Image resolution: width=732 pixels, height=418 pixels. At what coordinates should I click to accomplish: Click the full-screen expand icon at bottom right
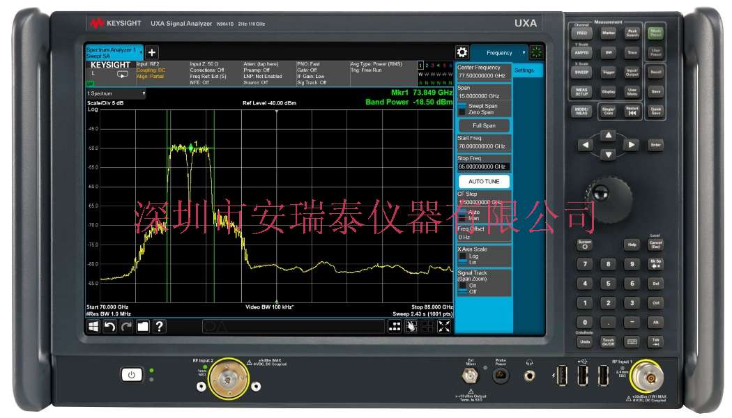(x=443, y=326)
